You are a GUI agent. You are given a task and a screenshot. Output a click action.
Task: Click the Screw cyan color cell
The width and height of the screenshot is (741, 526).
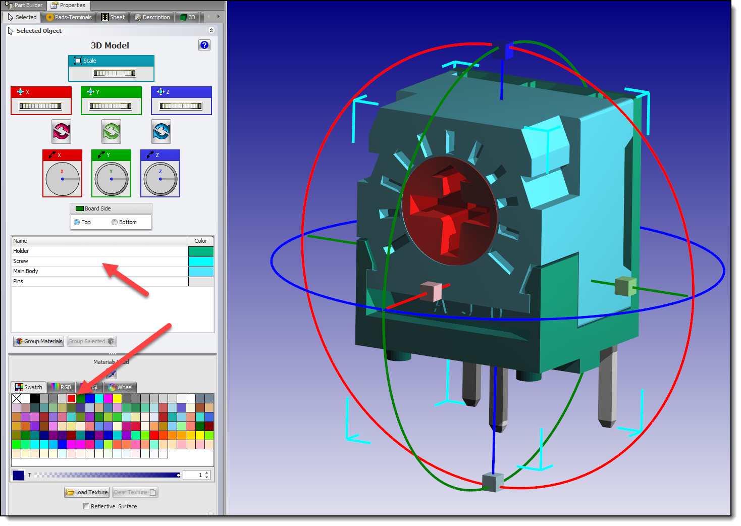[201, 261]
